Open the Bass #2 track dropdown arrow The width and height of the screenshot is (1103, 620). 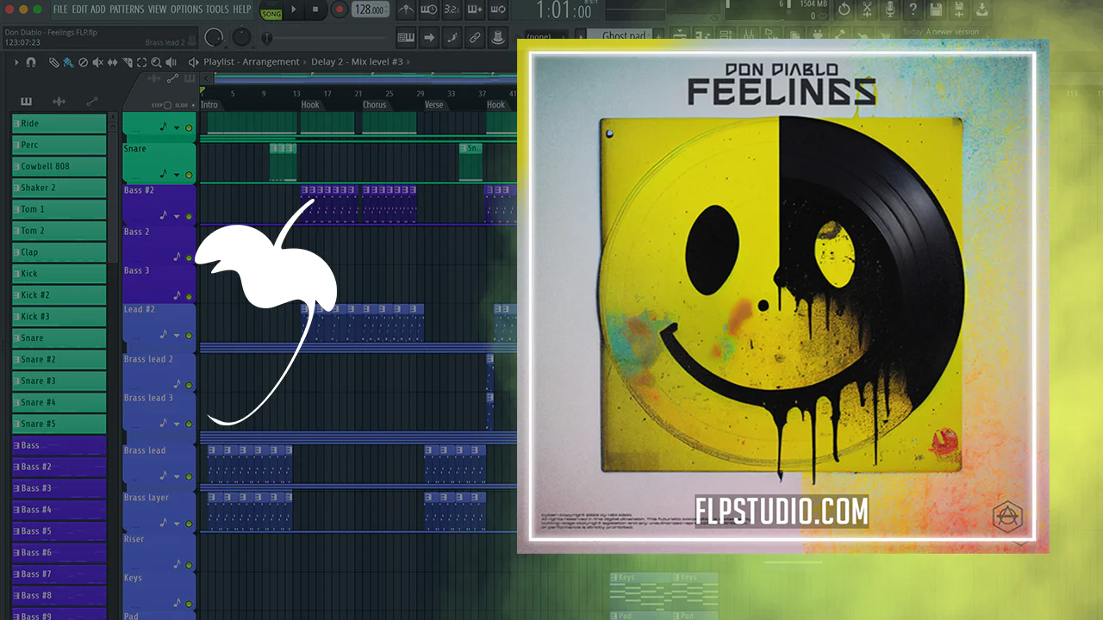[177, 216]
